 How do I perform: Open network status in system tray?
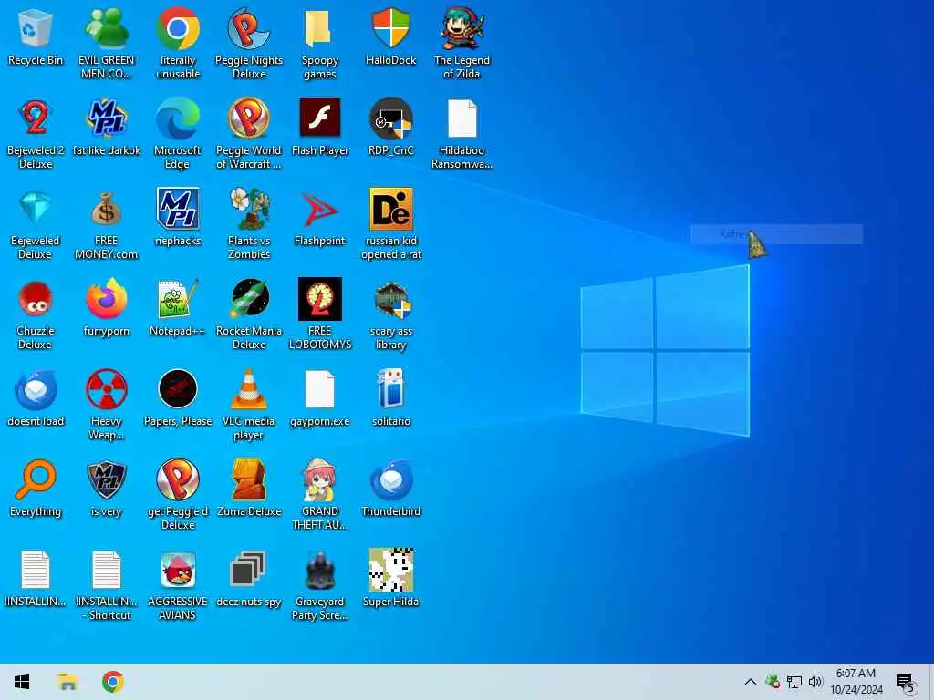click(794, 682)
